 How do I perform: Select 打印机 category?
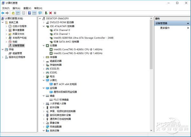click(53, 73)
